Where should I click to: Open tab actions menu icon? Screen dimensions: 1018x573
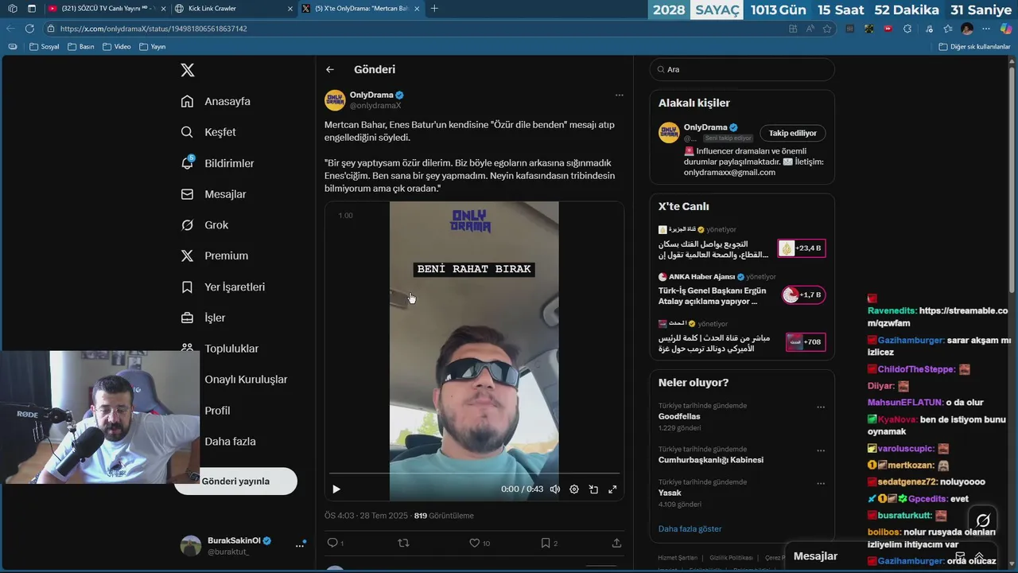pos(31,9)
